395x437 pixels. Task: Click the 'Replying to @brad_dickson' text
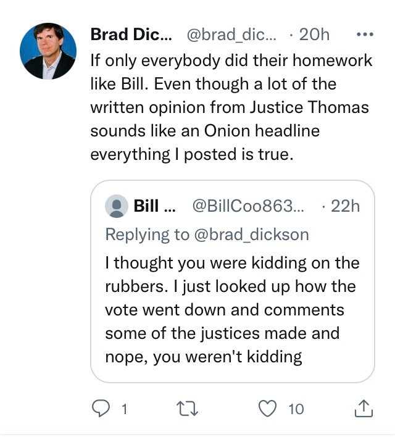207,235
